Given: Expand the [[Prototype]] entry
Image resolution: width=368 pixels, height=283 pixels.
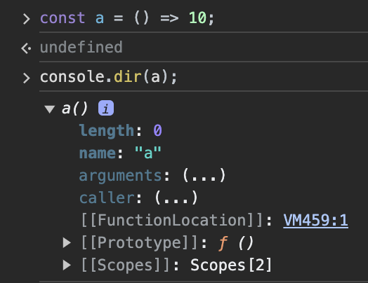Looking at the screenshot, I should click(67, 243).
